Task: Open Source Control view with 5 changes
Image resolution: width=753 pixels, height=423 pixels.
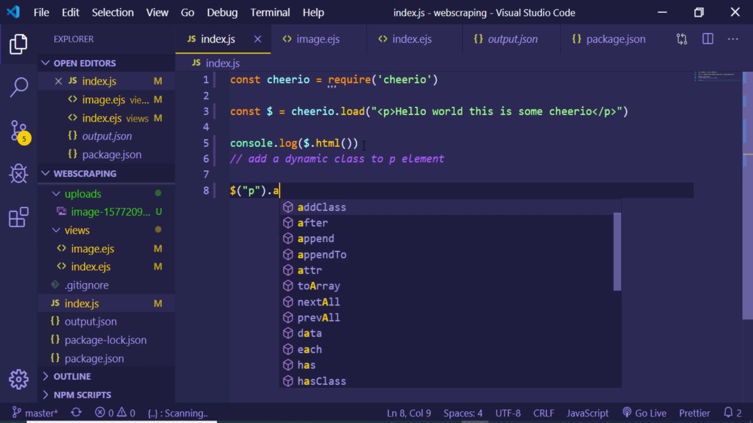Action: click(19, 130)
